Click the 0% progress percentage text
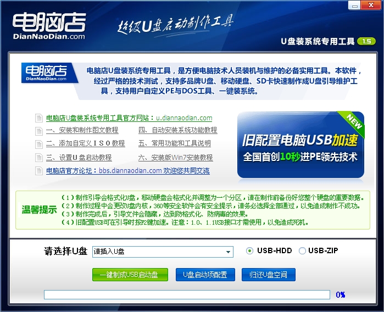The height and width of the screenshot is (312, 384). pyautogui.click(x=341, y=294)
